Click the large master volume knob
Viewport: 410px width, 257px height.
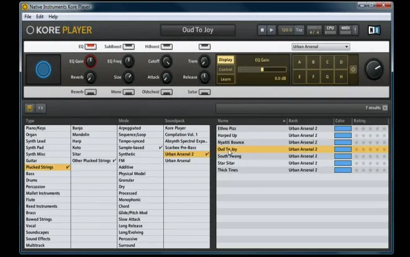(374, 69)
